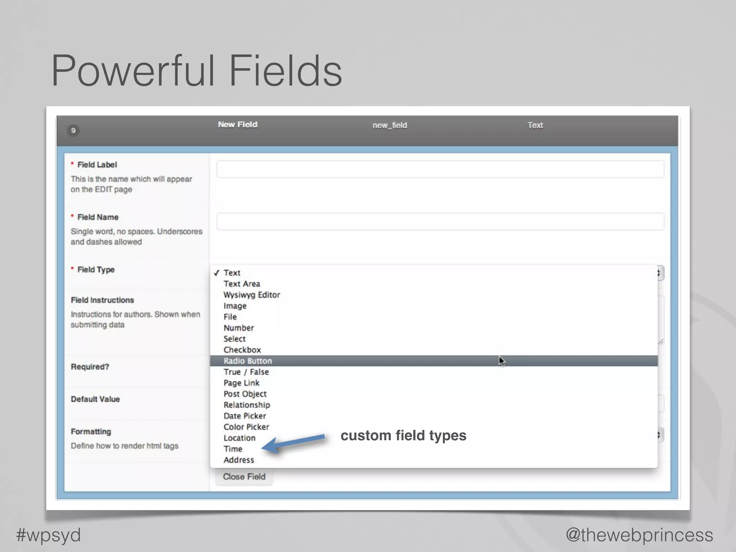Choose Text Area from the dropdown list
This screenshot has width=736, height=552.
[x=434, y=284]
